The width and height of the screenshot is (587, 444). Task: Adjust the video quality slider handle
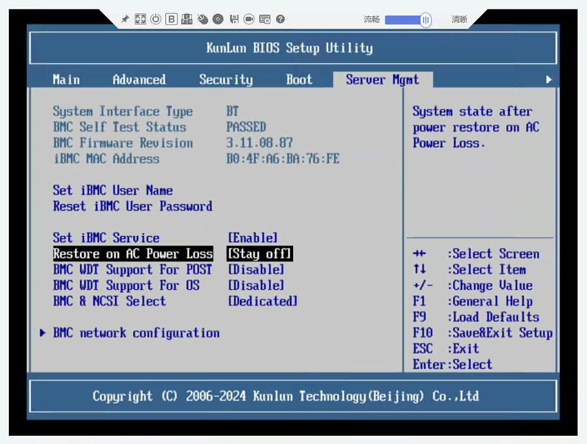point(425,20)
